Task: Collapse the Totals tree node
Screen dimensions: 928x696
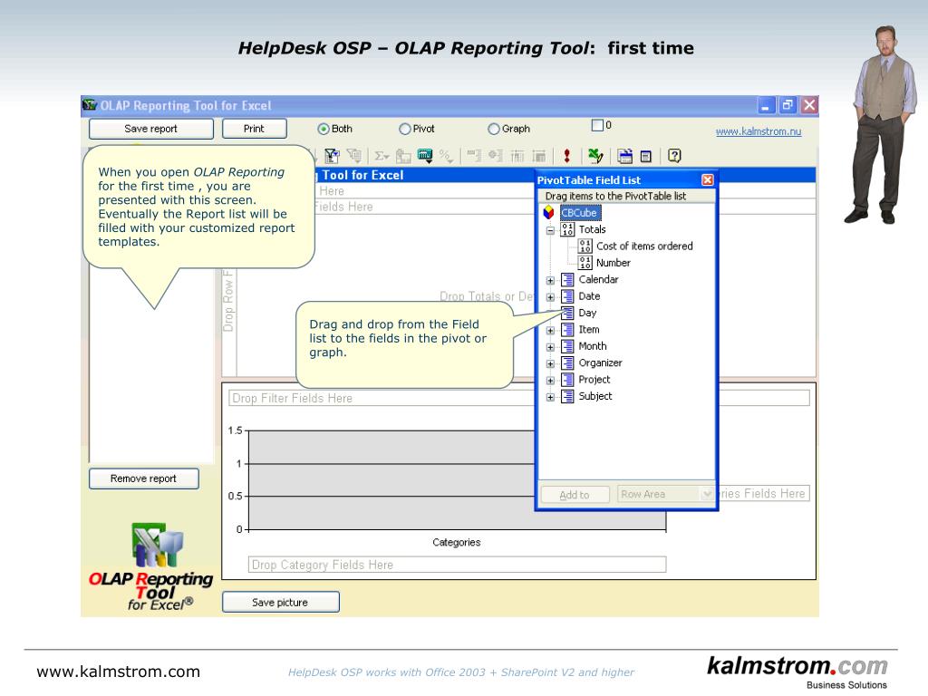Action: click(550, 230)
